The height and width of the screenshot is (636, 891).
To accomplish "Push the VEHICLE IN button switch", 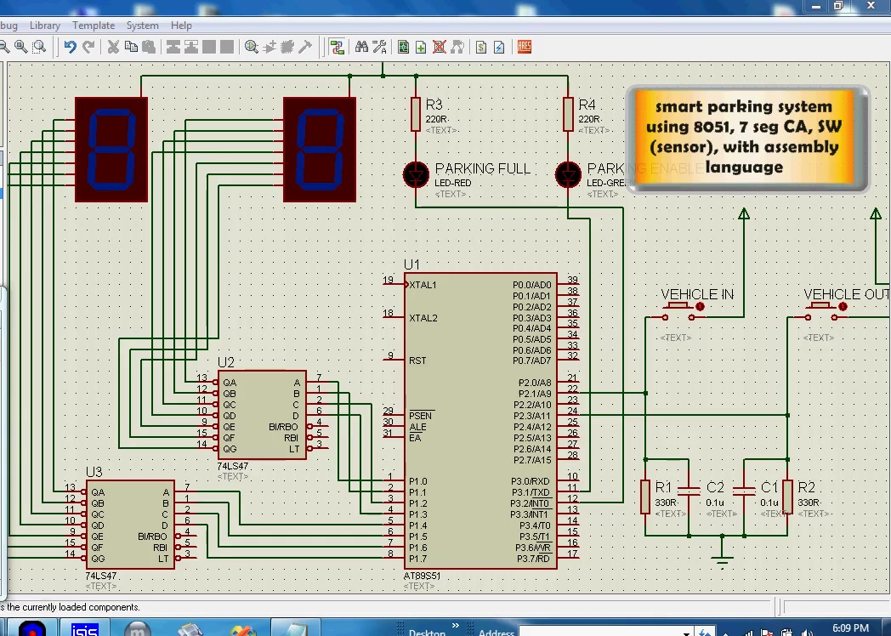I will click(x=678, y=313).
